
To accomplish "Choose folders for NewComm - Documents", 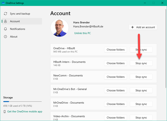I will tap(115, 77).
